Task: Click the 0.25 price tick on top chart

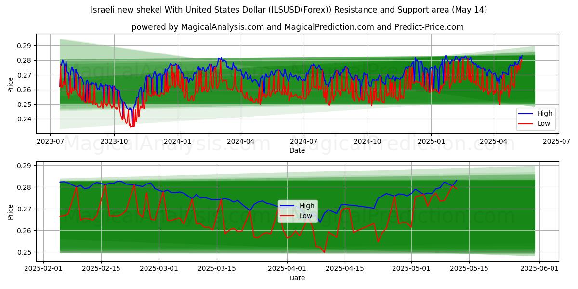Action: (x=24, y=105)
